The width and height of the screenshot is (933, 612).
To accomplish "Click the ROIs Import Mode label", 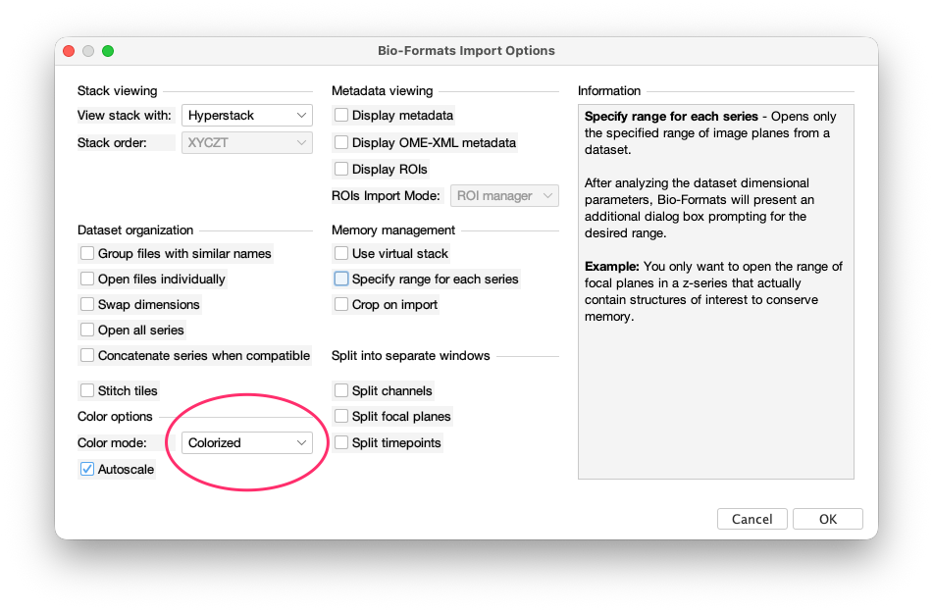I will point(386,196).
